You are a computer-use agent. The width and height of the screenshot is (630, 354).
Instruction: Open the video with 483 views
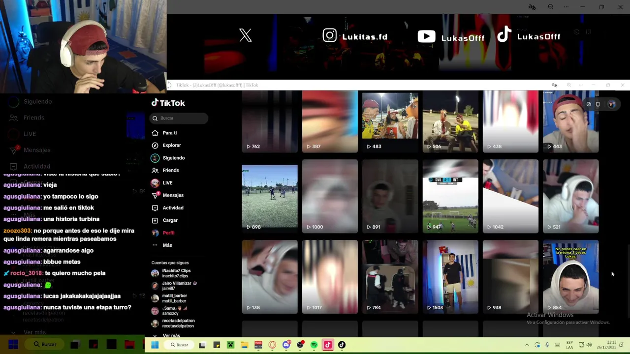click(390, 121)
